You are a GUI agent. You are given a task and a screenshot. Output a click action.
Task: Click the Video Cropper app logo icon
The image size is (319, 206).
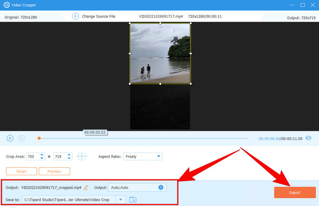click(6, 5)
